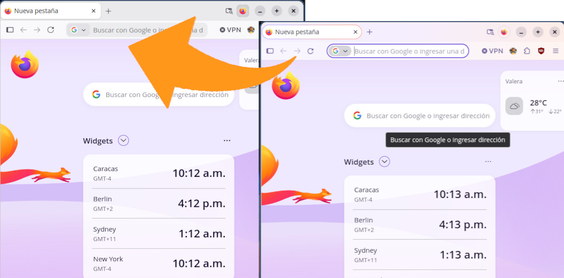Focus the left window's page search box
This screenshot has height=278, width=564.
pos(158,95)
